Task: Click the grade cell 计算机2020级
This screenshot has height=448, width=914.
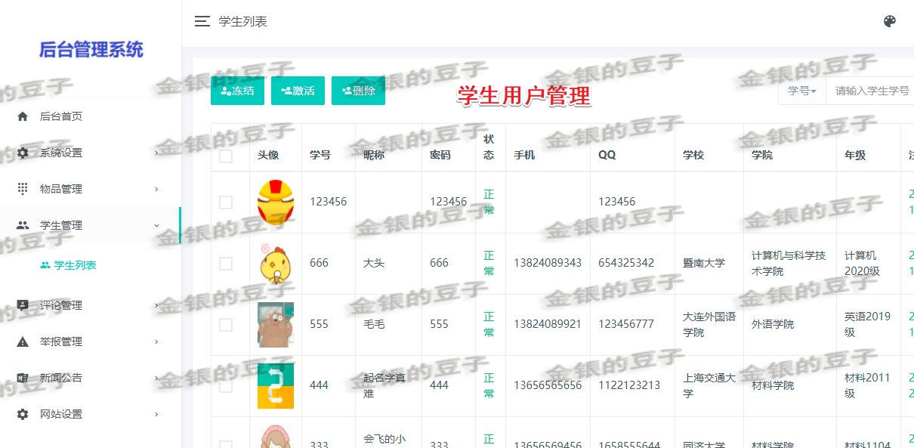Action: pos(862,263)
